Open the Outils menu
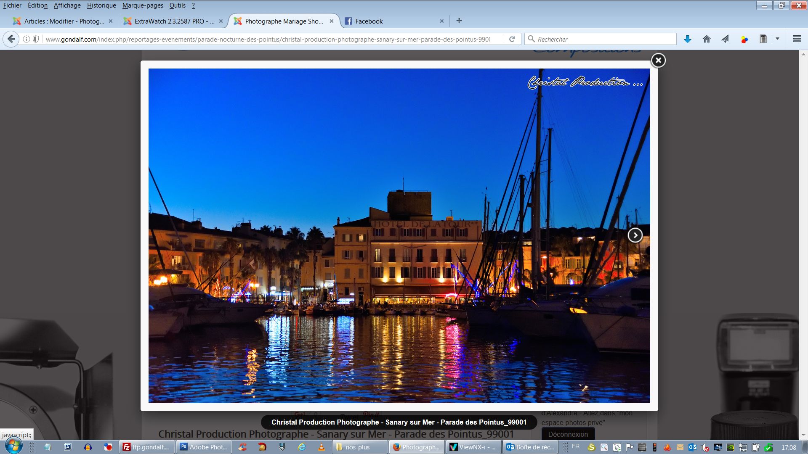808x454 pixels. tap(177, 5)
